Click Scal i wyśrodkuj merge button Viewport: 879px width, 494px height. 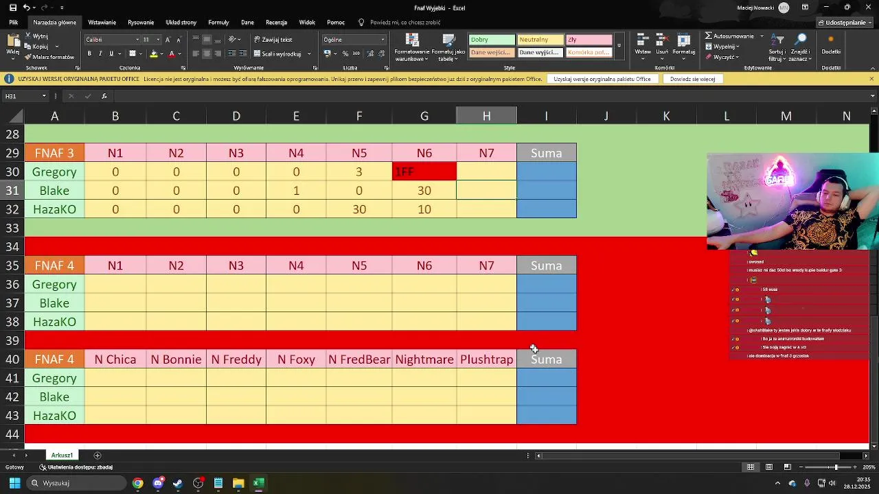pyautogui.click(x=277, y=54)
